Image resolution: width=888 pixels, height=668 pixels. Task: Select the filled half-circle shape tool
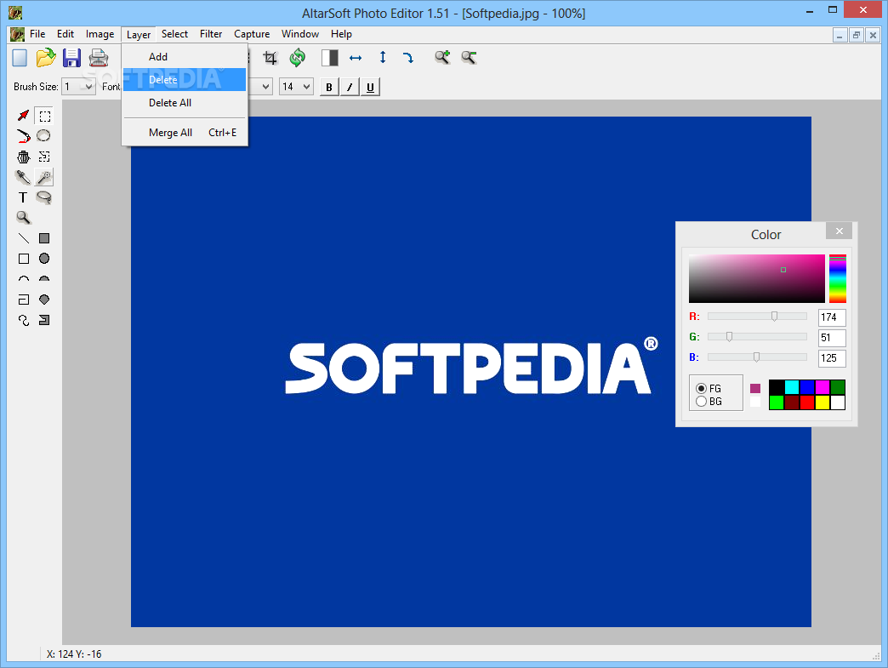tap(44, 279)
